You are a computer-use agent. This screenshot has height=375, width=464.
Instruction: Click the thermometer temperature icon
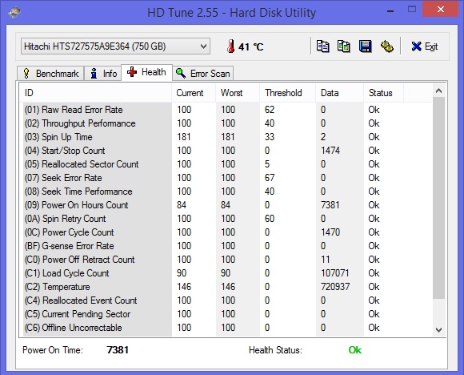tap(231, 46)
